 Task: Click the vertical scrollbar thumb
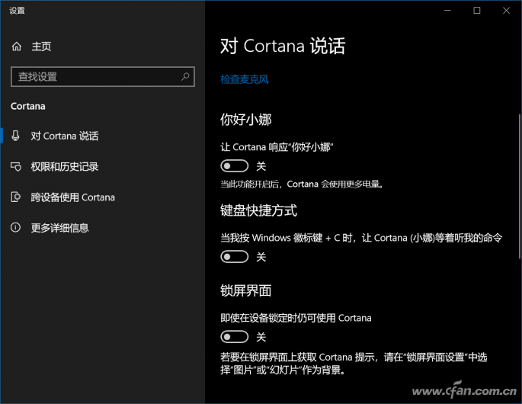520,186
